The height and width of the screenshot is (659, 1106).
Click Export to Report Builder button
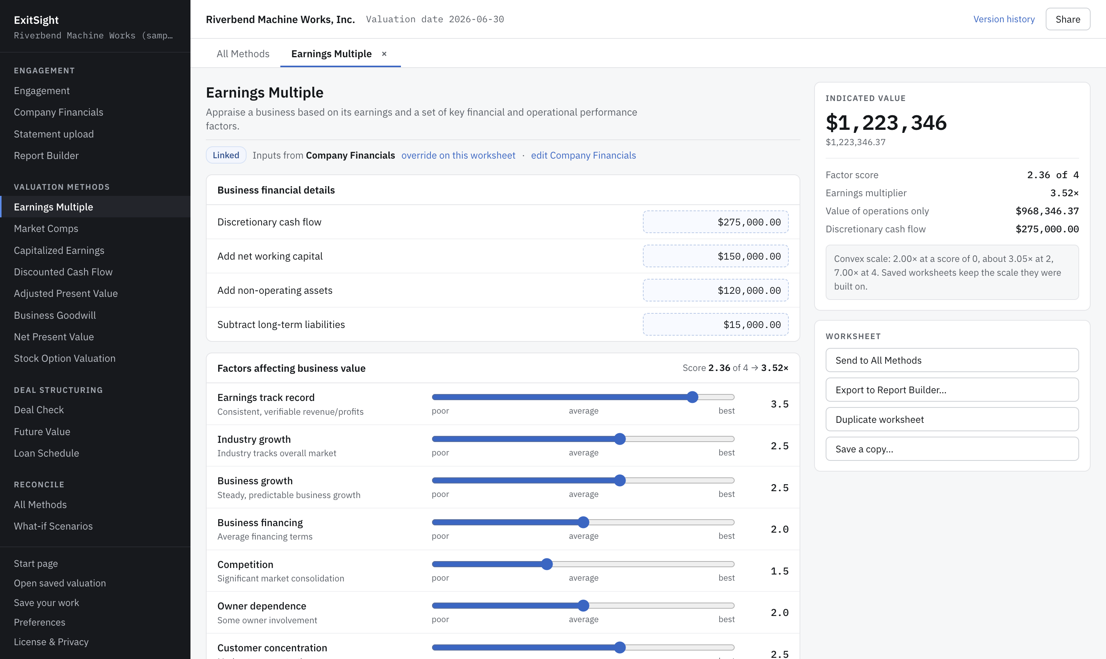pyautogui.click(x=952, y=390)
